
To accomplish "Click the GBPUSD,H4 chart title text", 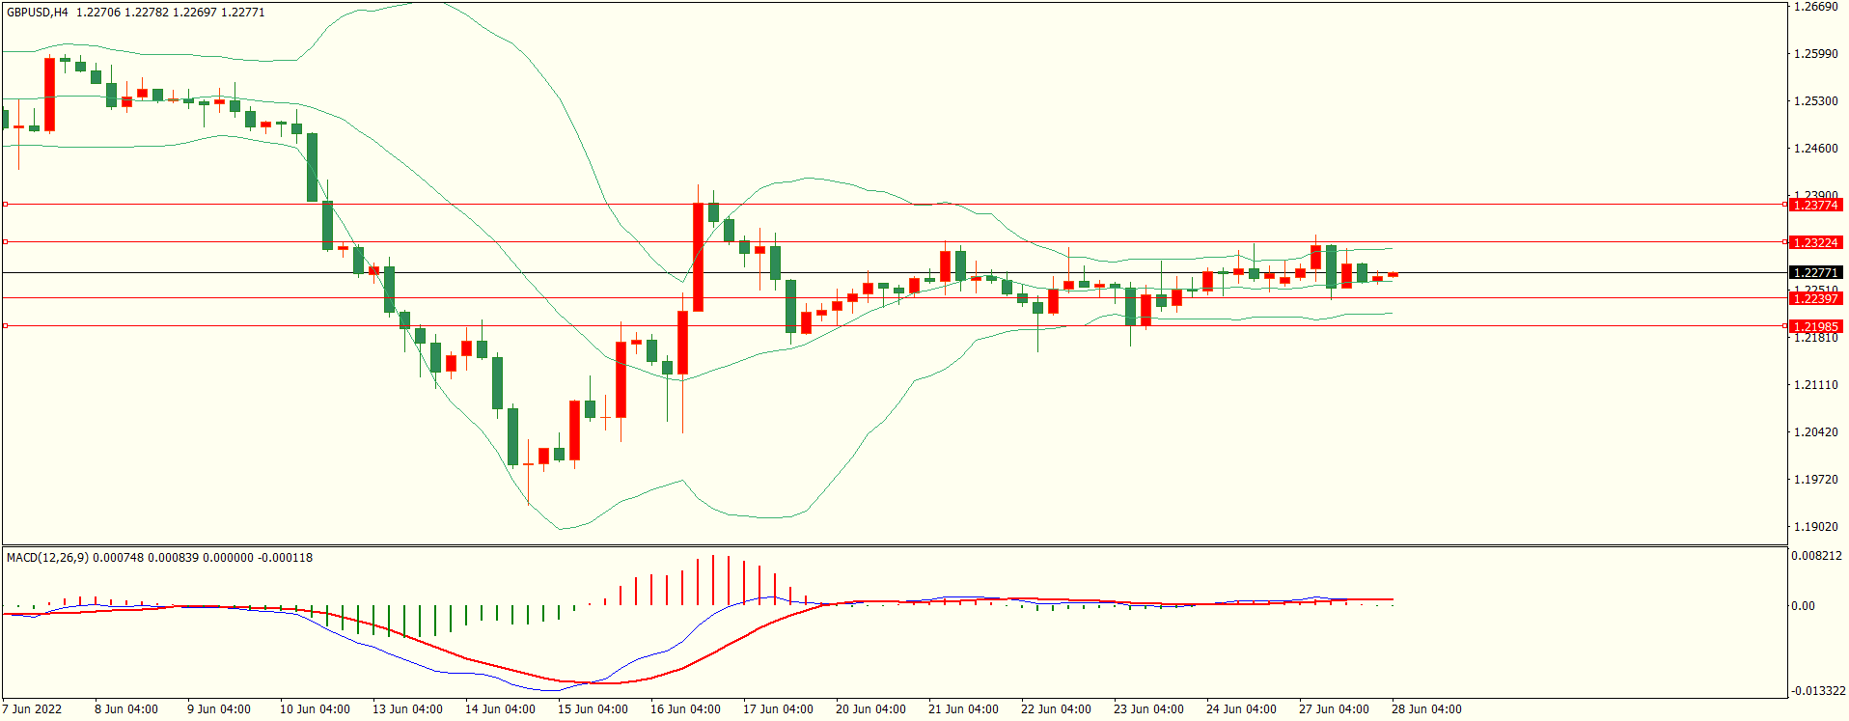I will click(x=38, y=13).
